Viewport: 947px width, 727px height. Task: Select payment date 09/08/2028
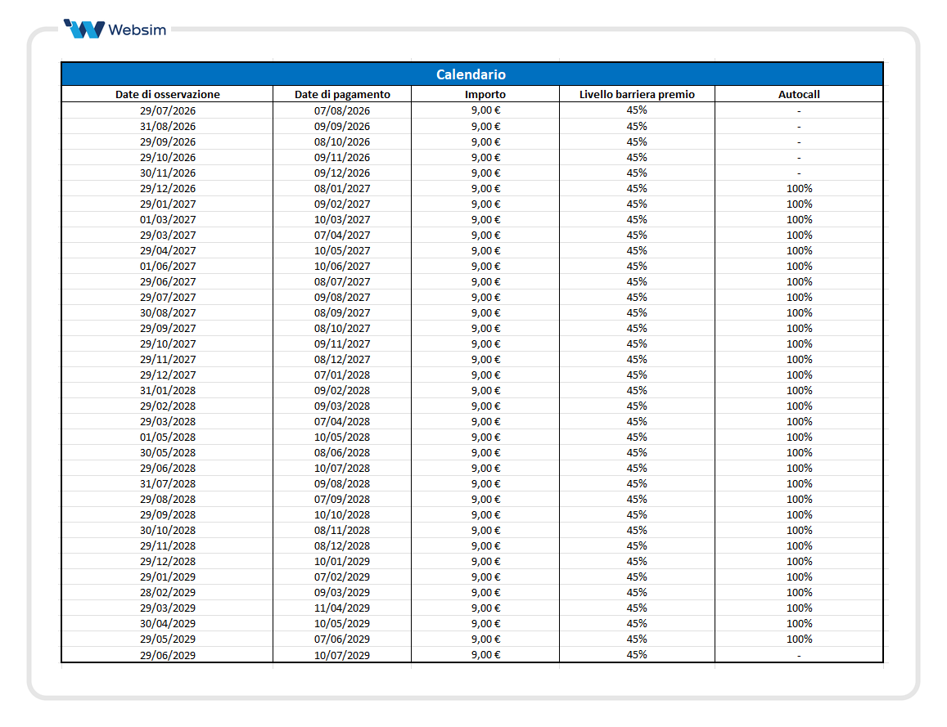pos(342,484)
